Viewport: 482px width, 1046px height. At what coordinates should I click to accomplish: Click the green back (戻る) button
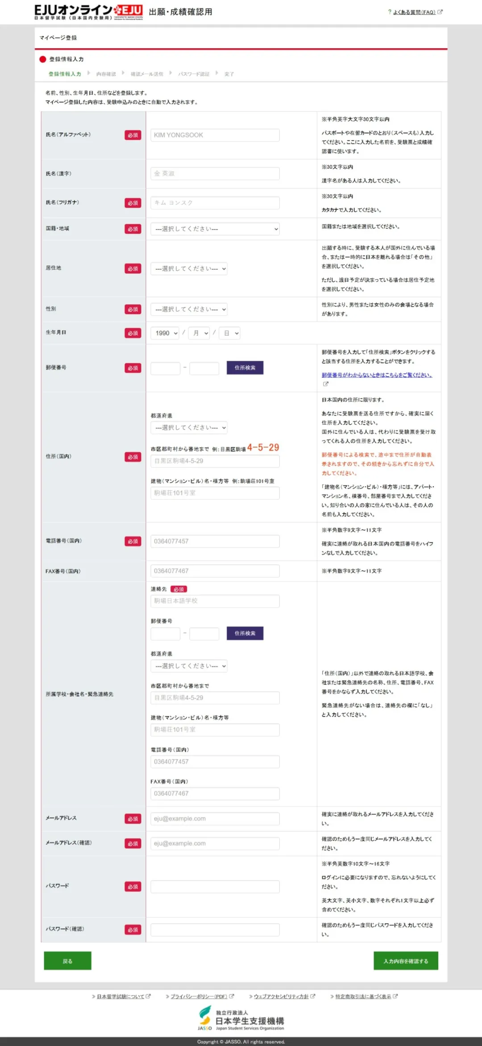[x=67, y=961]
